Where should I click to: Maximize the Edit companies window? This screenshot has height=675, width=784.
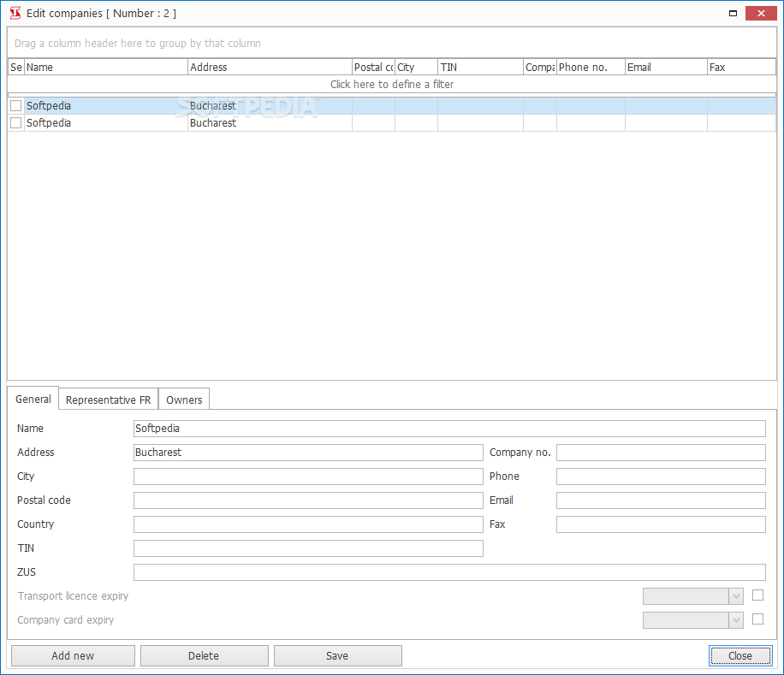click(733, 14)
